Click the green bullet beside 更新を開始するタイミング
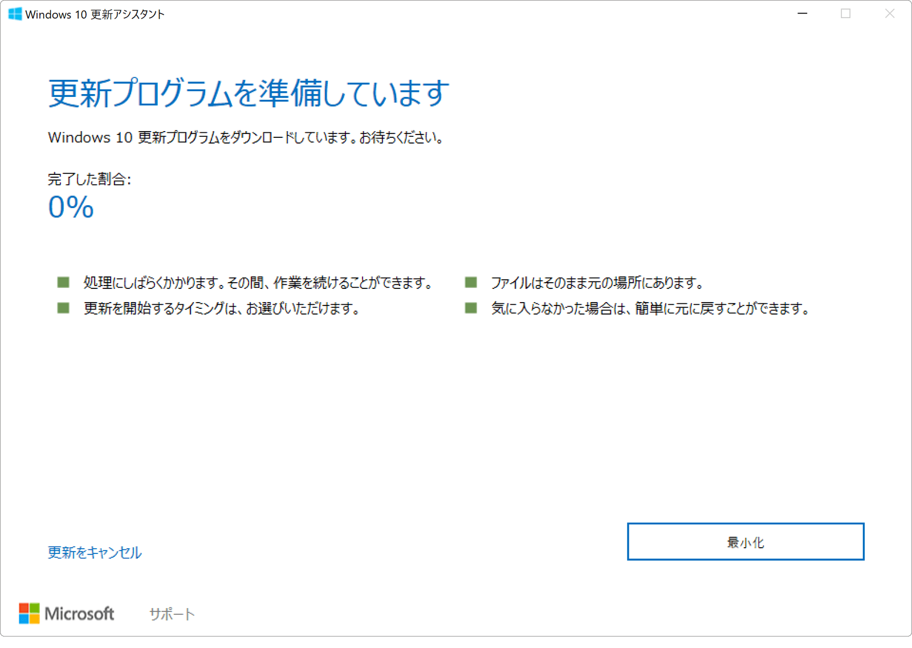Image resolution: width=912 pixels, height=648 pixels. [63, 308]
